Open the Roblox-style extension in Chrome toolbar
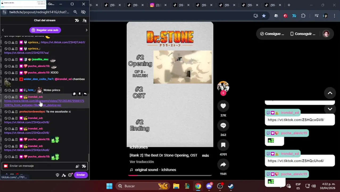Viewport: 340px width, 192px height. (x=276, y=16)
